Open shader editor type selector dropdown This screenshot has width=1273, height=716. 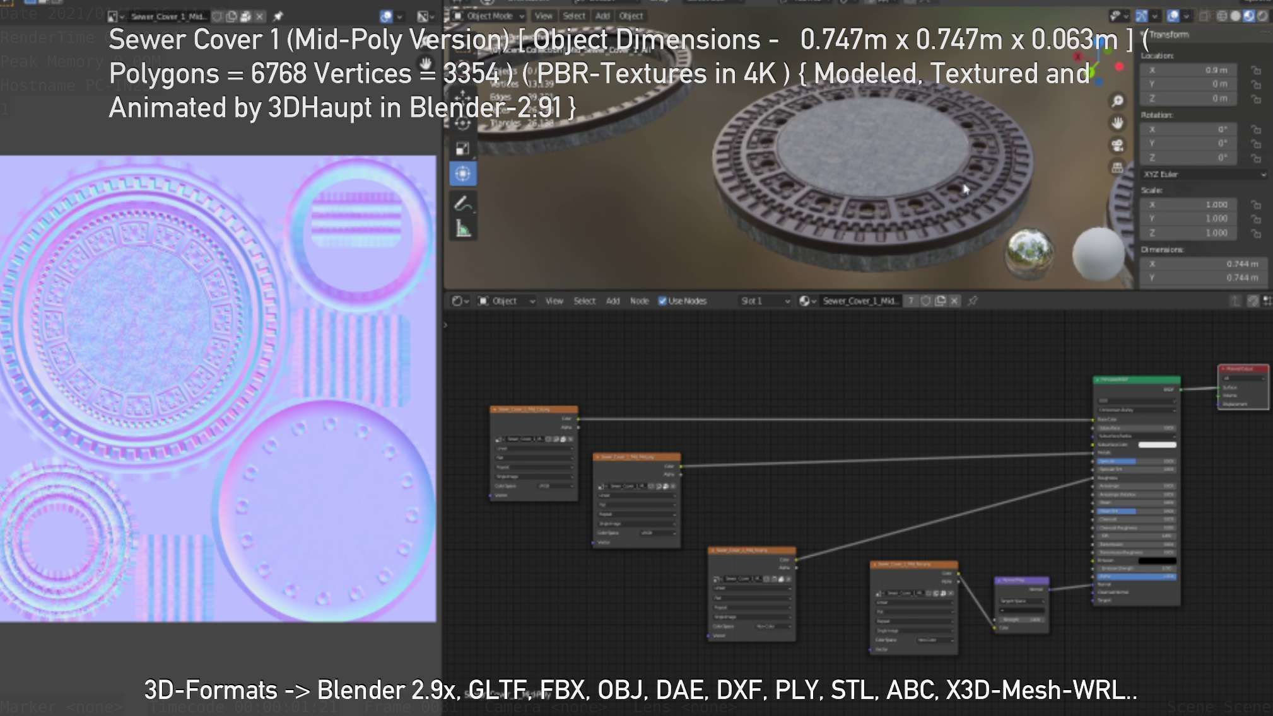[x=461, y=301]
